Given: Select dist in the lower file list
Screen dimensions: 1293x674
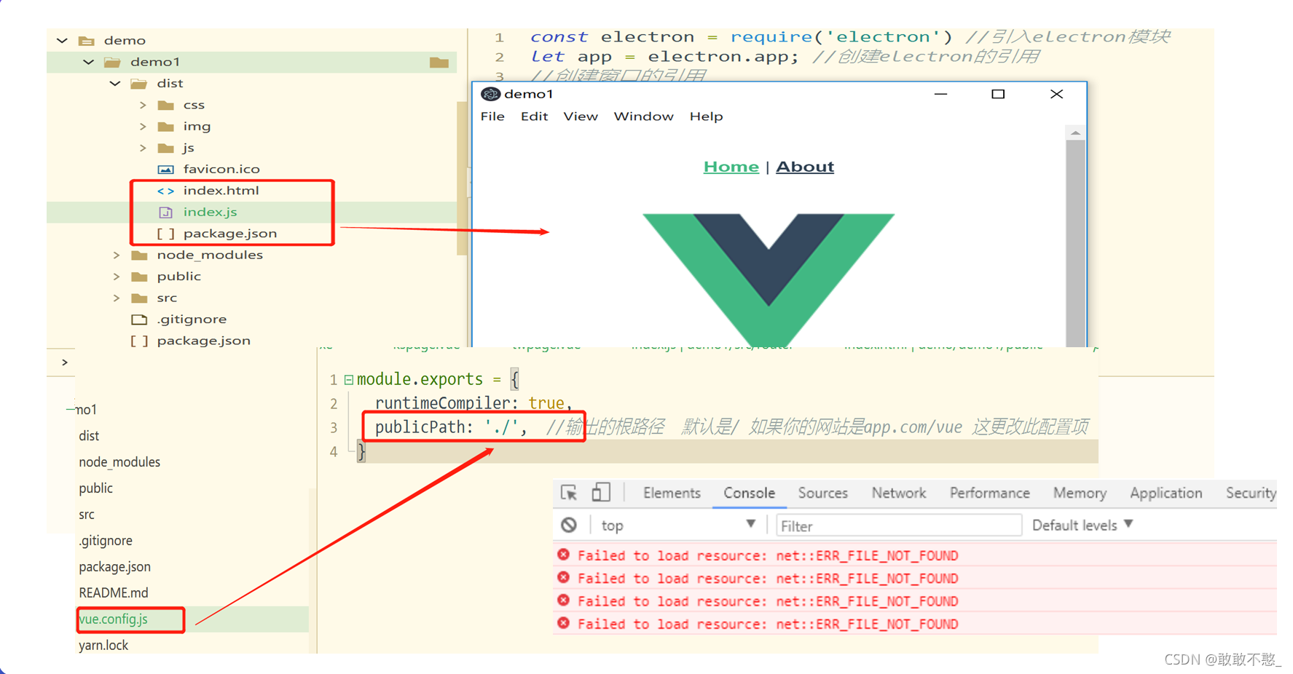Looking at the screenshot, I should tap(89, 436).
